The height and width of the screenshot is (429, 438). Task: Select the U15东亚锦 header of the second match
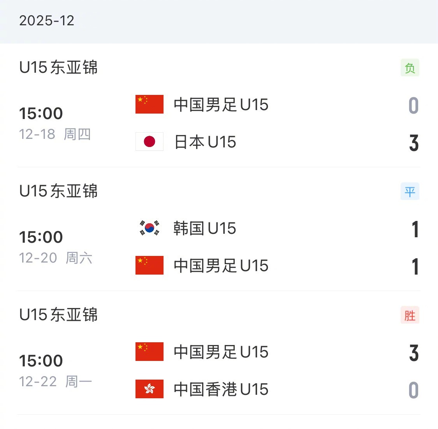click(x=58, y=191)
